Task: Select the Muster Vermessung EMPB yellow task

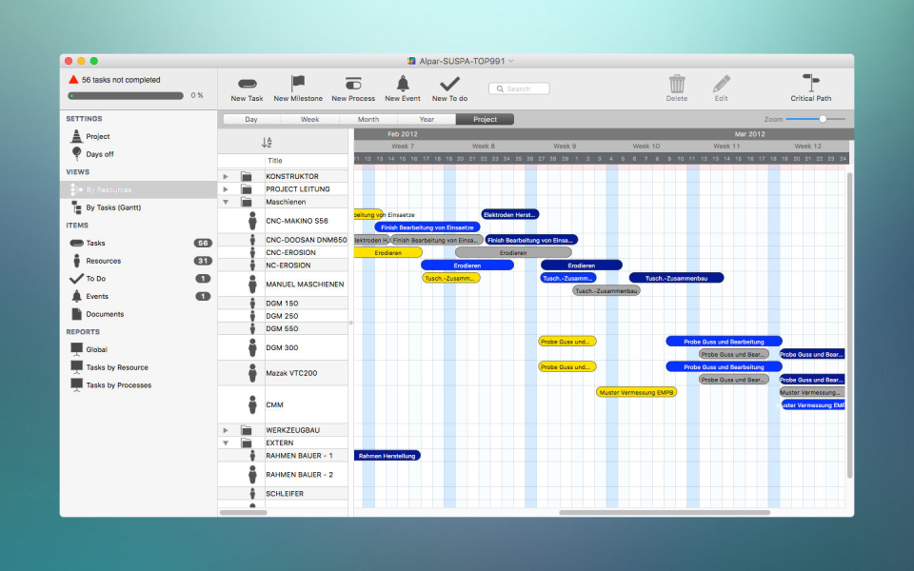Action: (637, 392)
